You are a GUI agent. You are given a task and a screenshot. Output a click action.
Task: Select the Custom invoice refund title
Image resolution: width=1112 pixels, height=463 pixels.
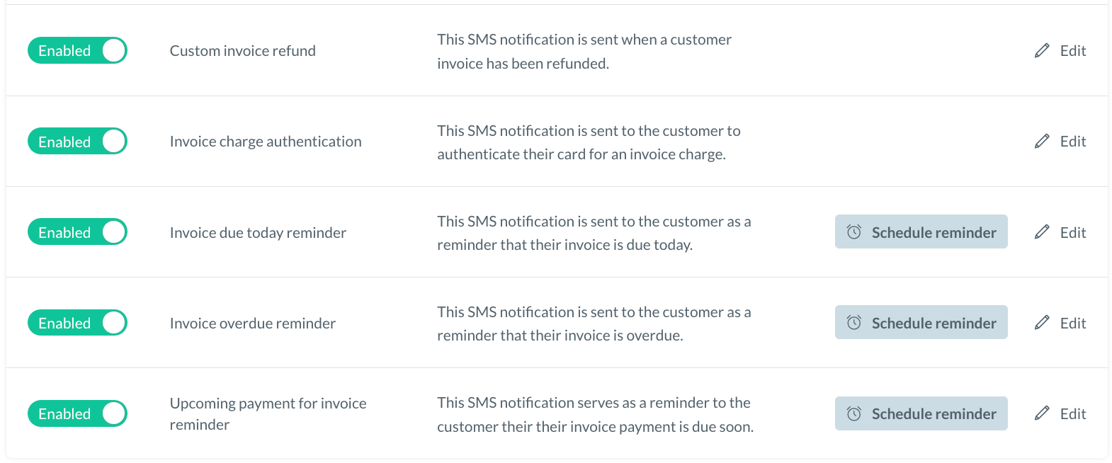click(242, 51)
